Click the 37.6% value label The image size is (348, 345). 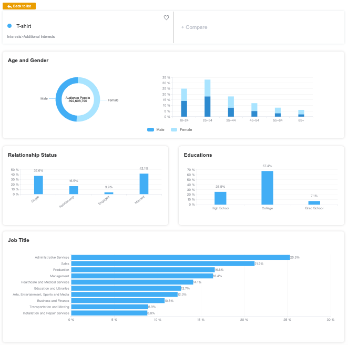[38, 171]
